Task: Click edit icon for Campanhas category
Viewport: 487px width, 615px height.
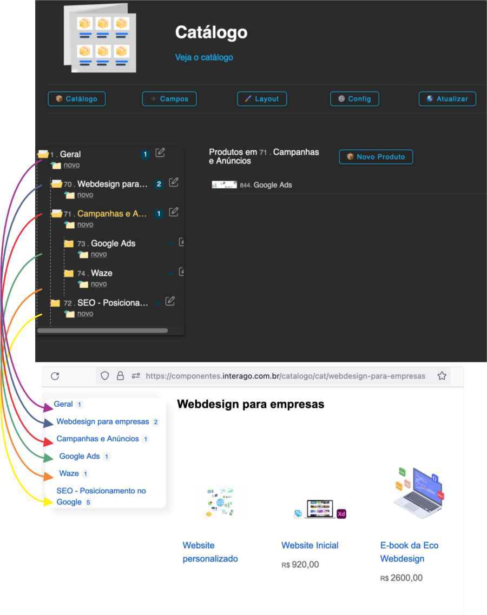Action: [x=173, y=213]
